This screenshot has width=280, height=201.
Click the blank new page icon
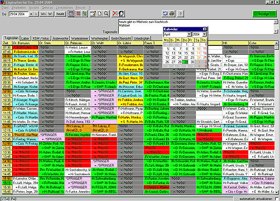(100, 14)
